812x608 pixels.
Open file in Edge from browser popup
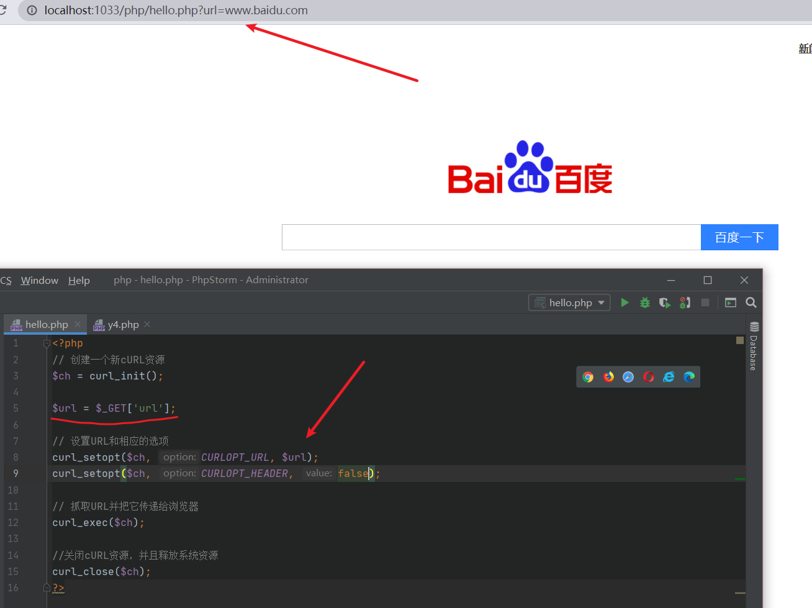[x=689, y=377]
